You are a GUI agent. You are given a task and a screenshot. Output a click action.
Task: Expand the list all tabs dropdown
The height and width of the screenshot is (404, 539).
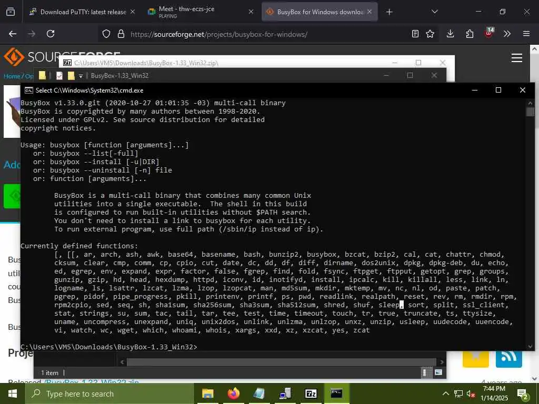click(434, 12)
